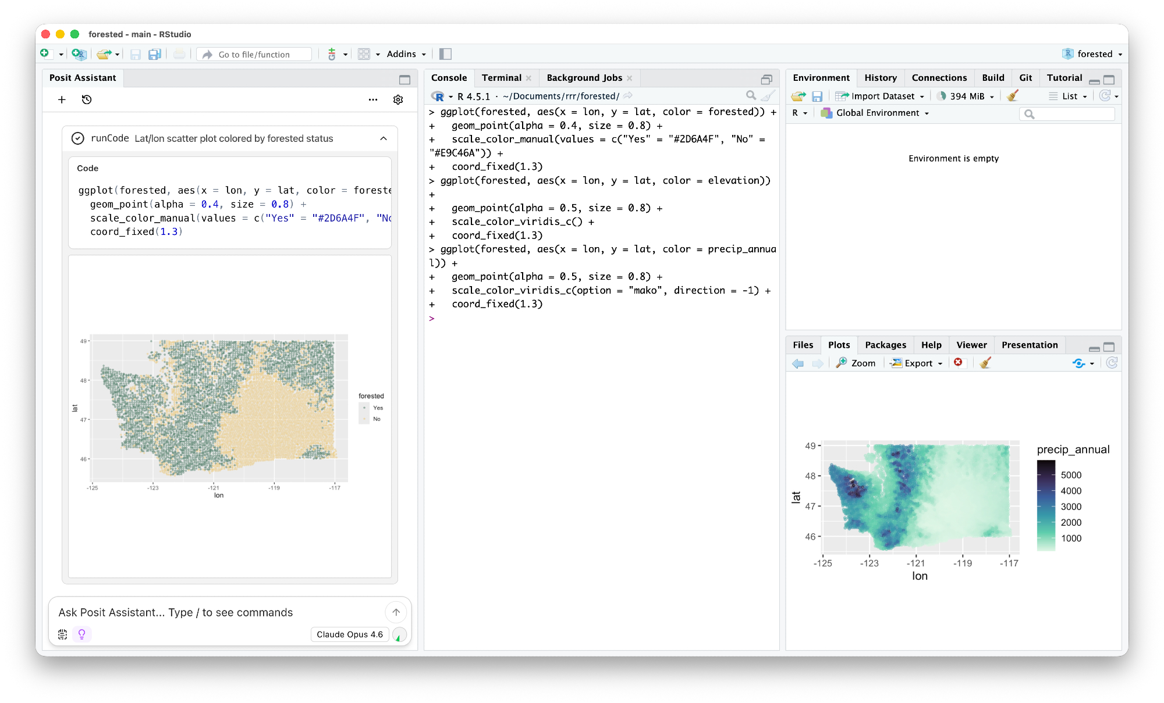Screen dimensions: 1164x703
Task: Switch to the Terminal tab
Action: 501,78
